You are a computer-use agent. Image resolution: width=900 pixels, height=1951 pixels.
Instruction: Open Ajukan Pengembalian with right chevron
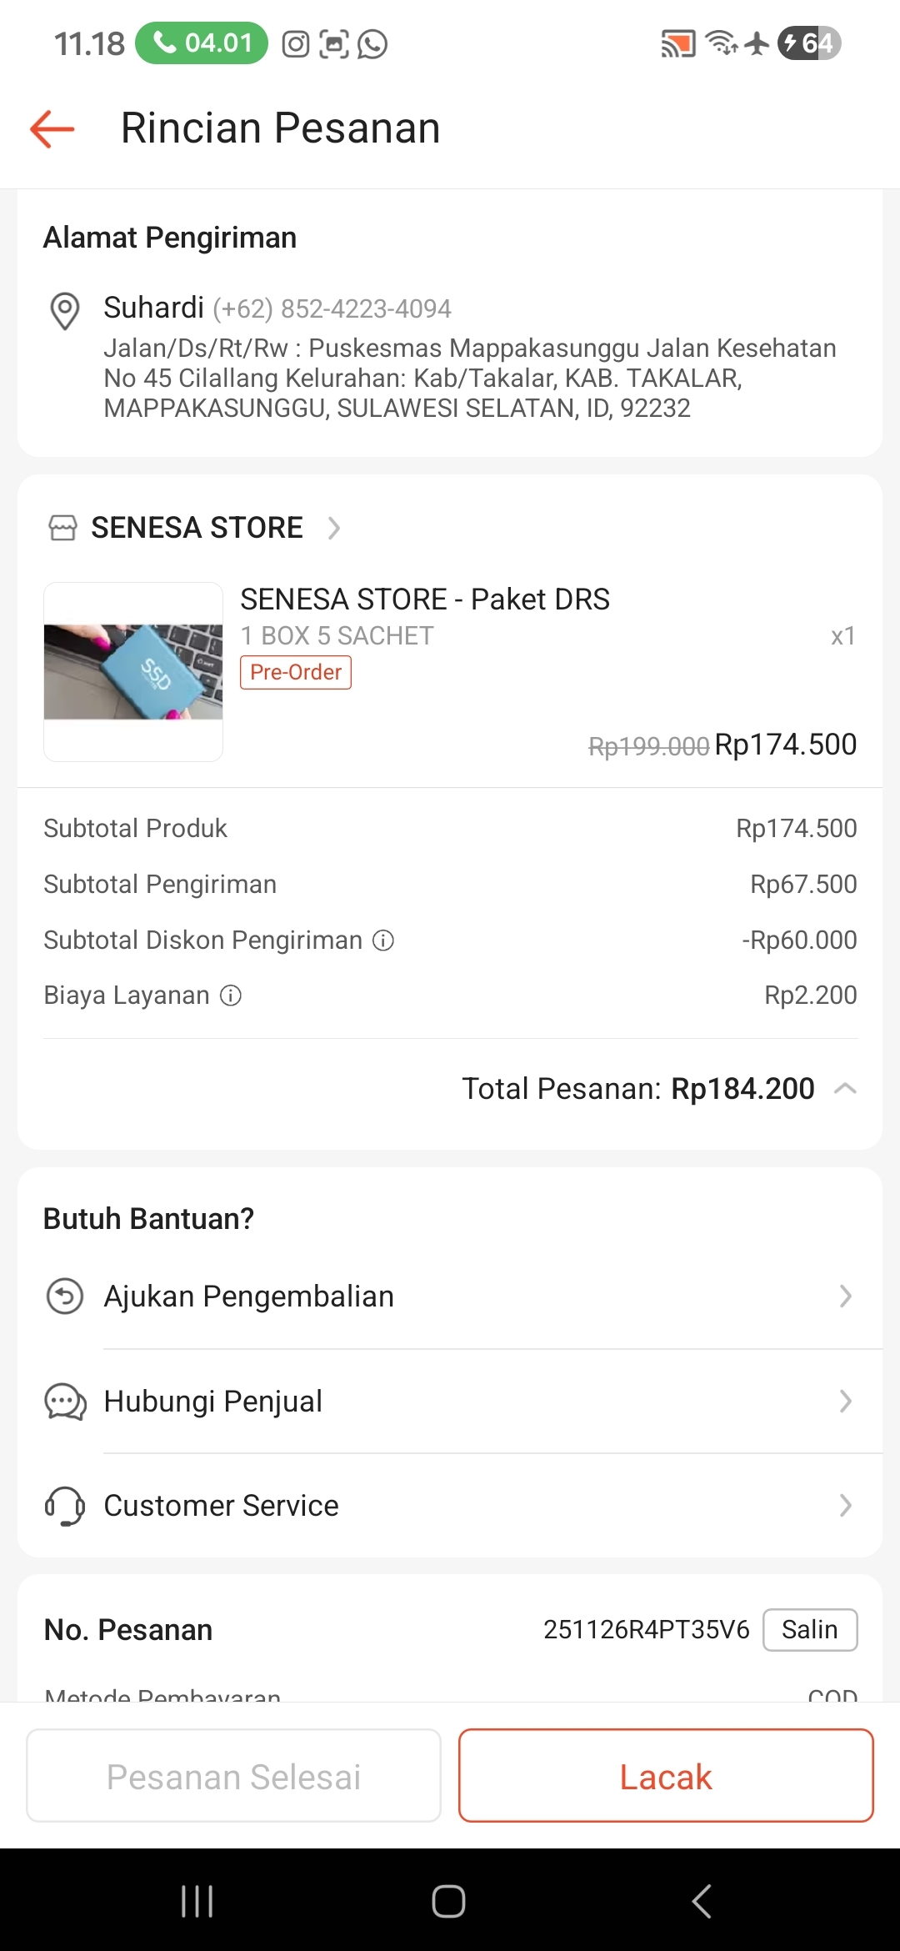pos(845,1296)
